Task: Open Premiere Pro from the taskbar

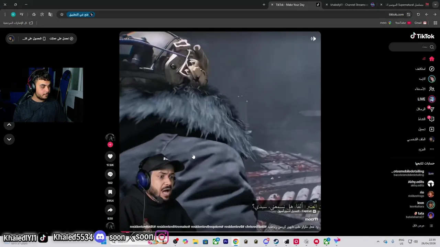Action: click(x=225, y=242)
